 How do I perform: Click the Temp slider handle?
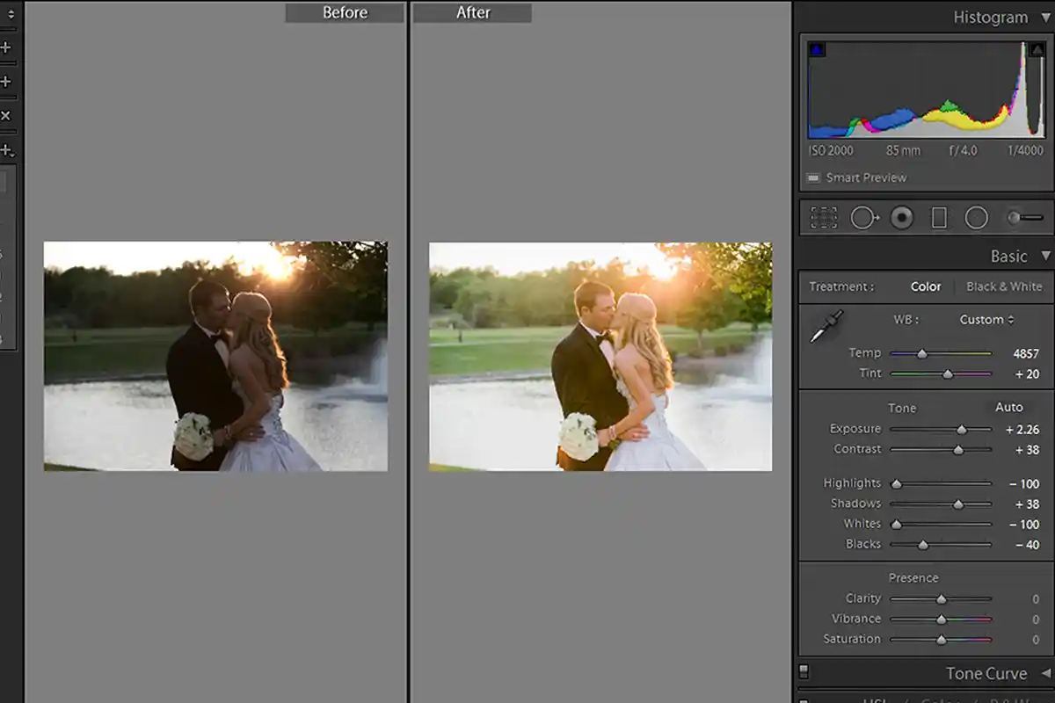click(921, 353)
